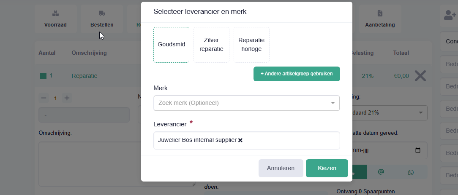
Task: Open the Standaard 21% tax dropdown
Action: coord(383,112)
